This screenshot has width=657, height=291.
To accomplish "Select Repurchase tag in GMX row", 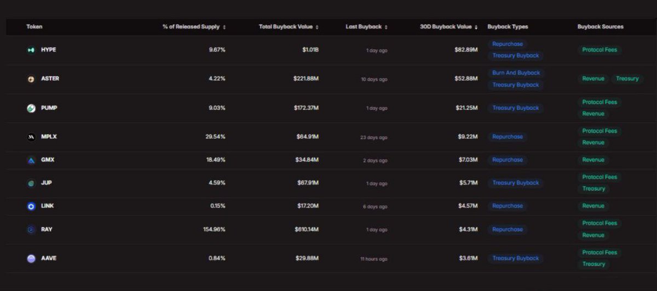I will [x=508, y=160].
